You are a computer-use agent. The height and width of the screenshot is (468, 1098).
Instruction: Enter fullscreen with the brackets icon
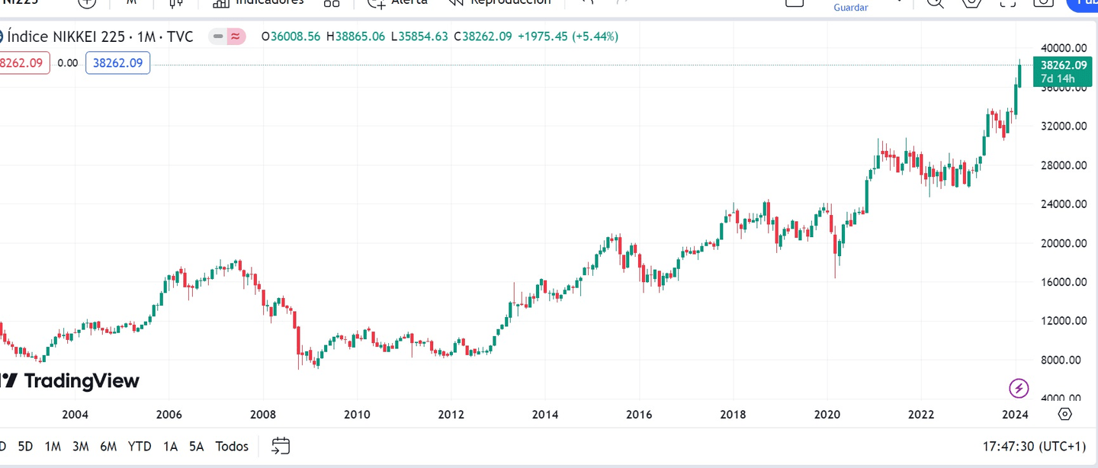pyautogui.click(x=1008, y=5)
